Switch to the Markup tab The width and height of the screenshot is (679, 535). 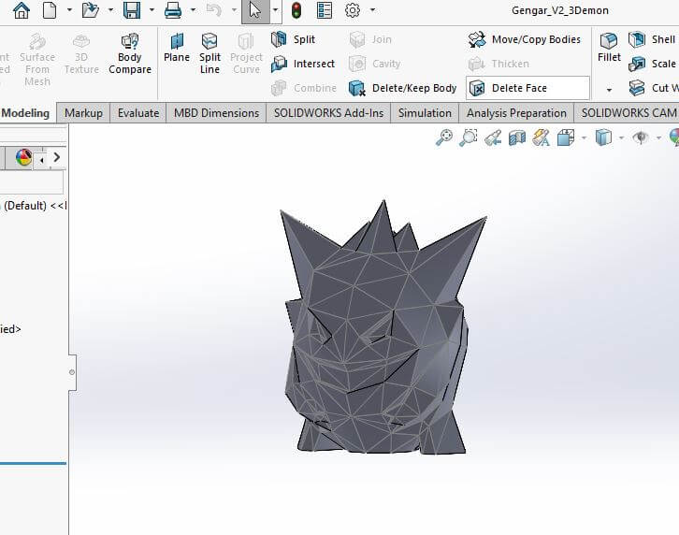click(83, 113)
